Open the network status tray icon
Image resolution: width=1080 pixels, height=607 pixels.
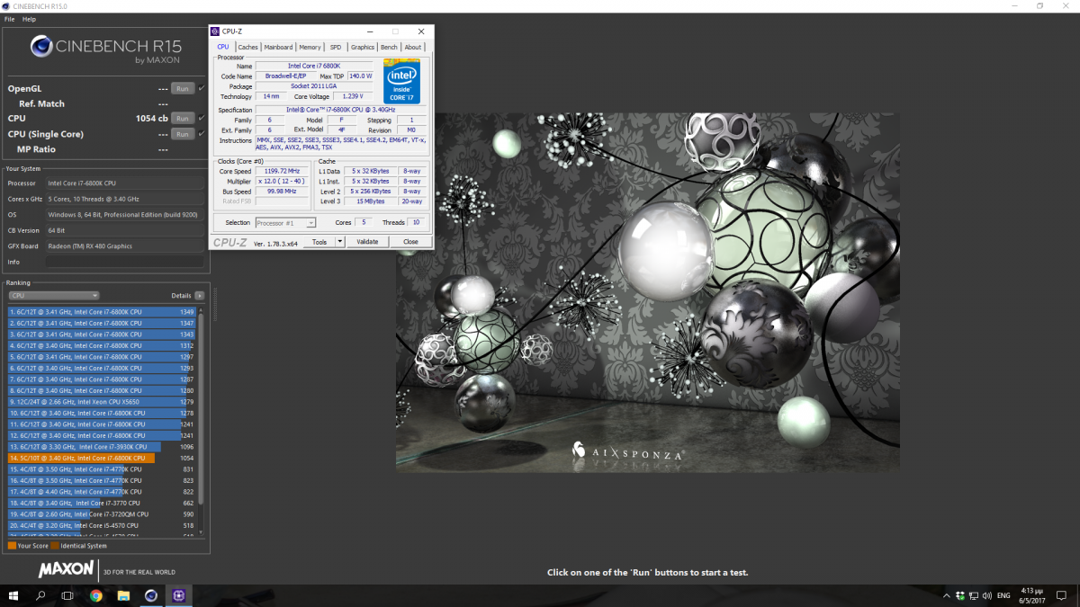[x=975, y=595]
